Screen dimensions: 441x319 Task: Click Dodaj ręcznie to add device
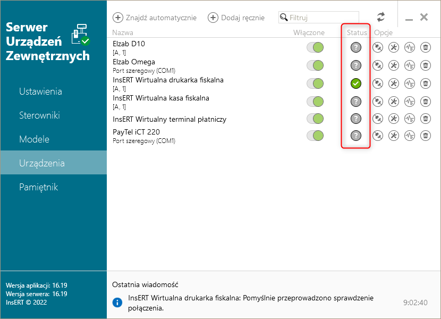point(236,18)
